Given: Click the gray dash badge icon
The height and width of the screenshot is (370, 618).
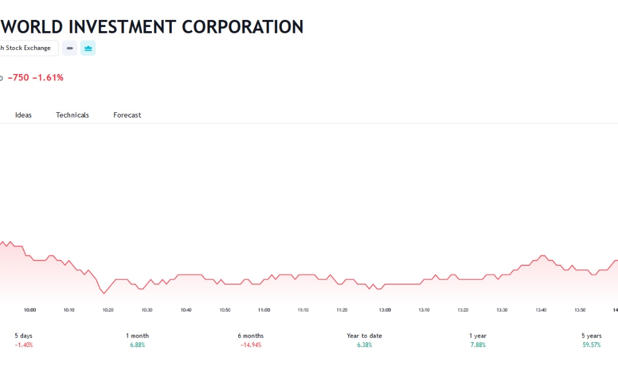Looking at the screenshot, I should 69,48.
